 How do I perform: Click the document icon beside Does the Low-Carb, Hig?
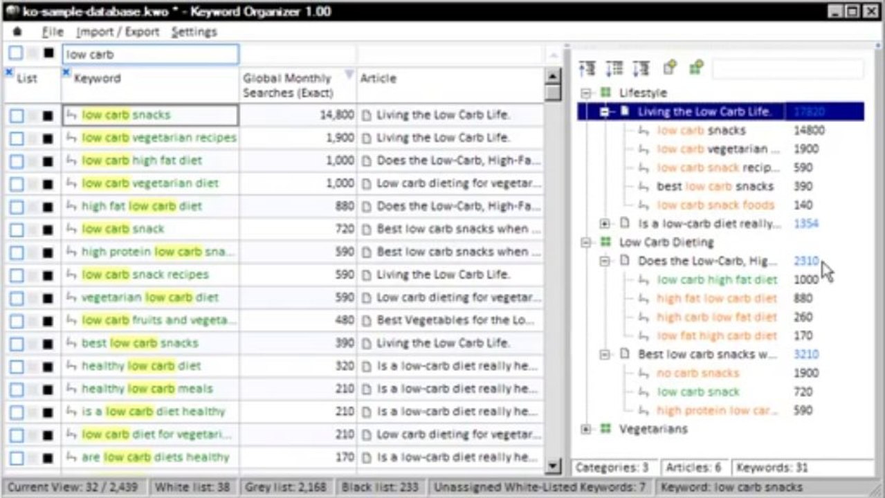pos(625,261)
